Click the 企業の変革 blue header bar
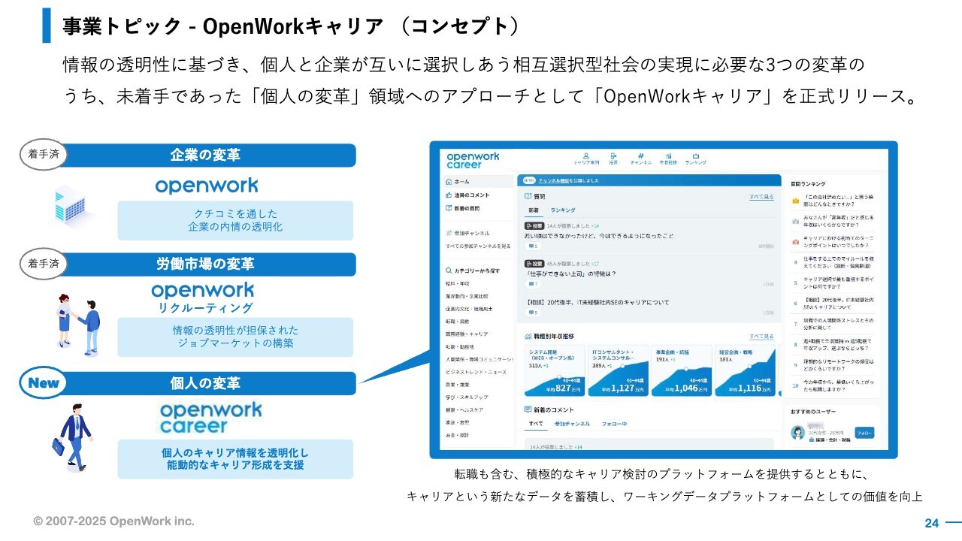962x541 pixels. (x=205, y=156)
